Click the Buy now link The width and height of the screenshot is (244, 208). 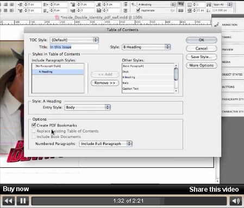tap(16, 189)
